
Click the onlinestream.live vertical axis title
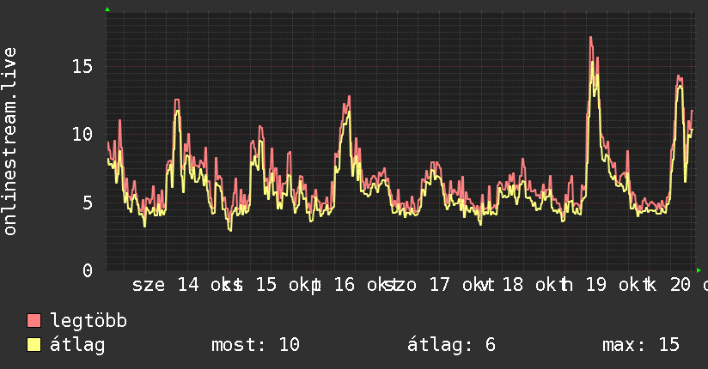pos(9,142)
